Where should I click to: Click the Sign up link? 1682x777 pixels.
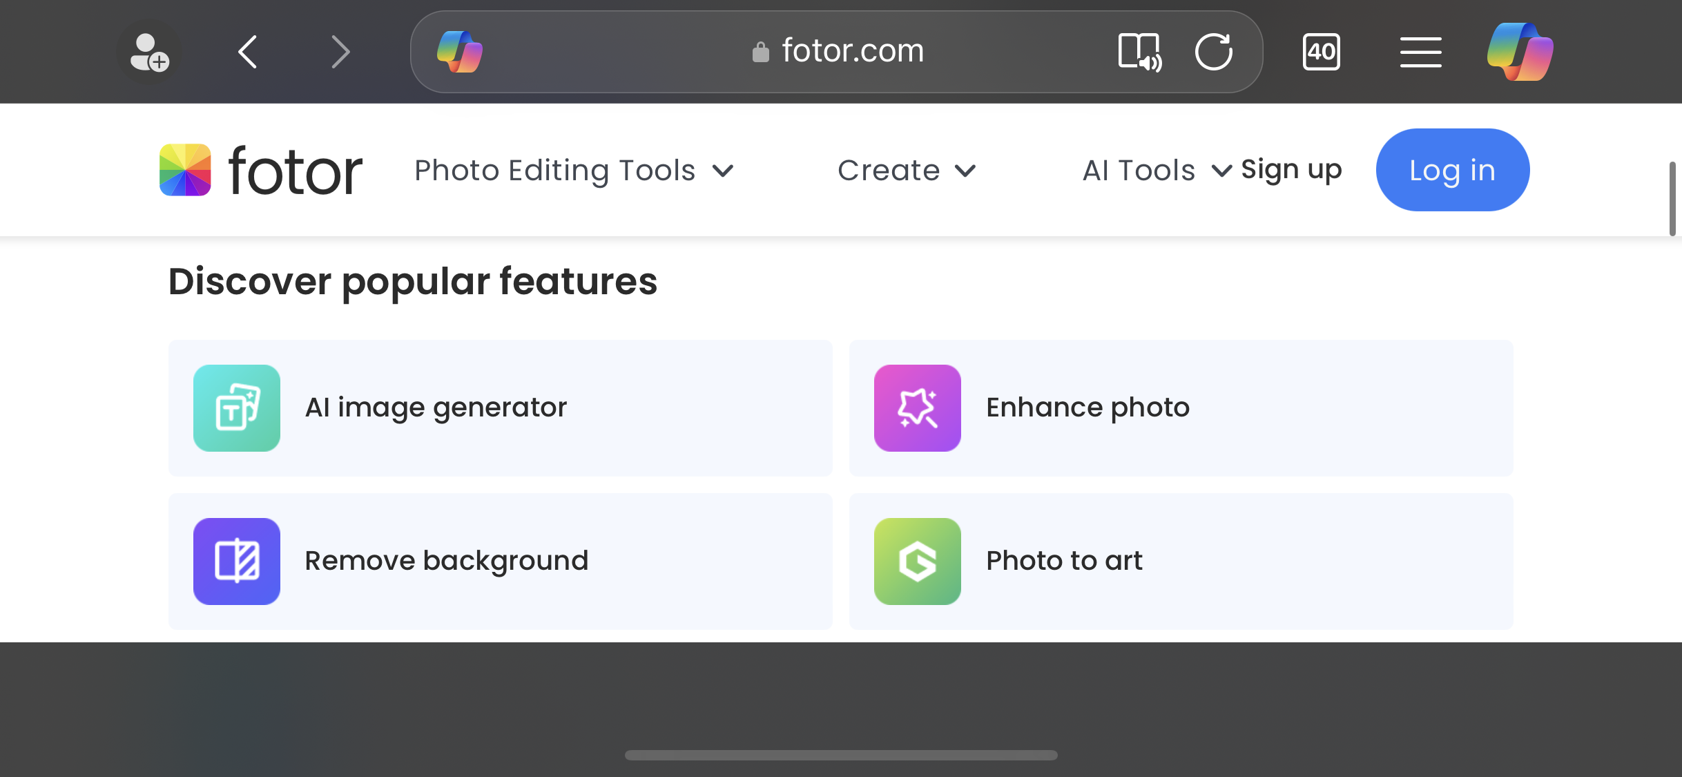[1291, 170]
